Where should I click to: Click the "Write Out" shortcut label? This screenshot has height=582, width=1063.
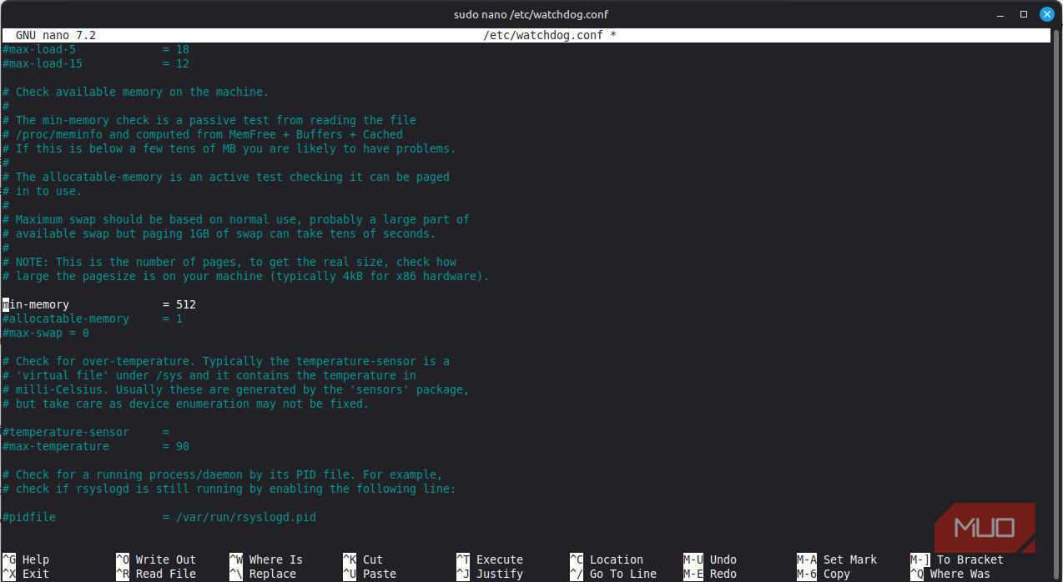(x=166, y=559)
